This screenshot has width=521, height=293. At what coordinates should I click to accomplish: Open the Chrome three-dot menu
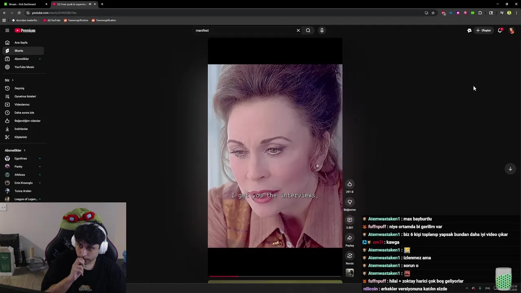click(x=516, y=13)
